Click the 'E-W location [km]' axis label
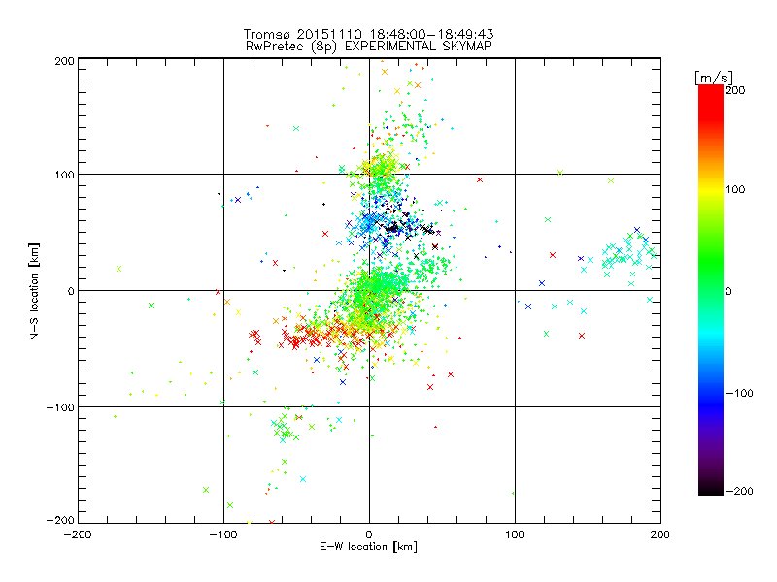This screenshot has height=582, width=777. tap(369, 547)
